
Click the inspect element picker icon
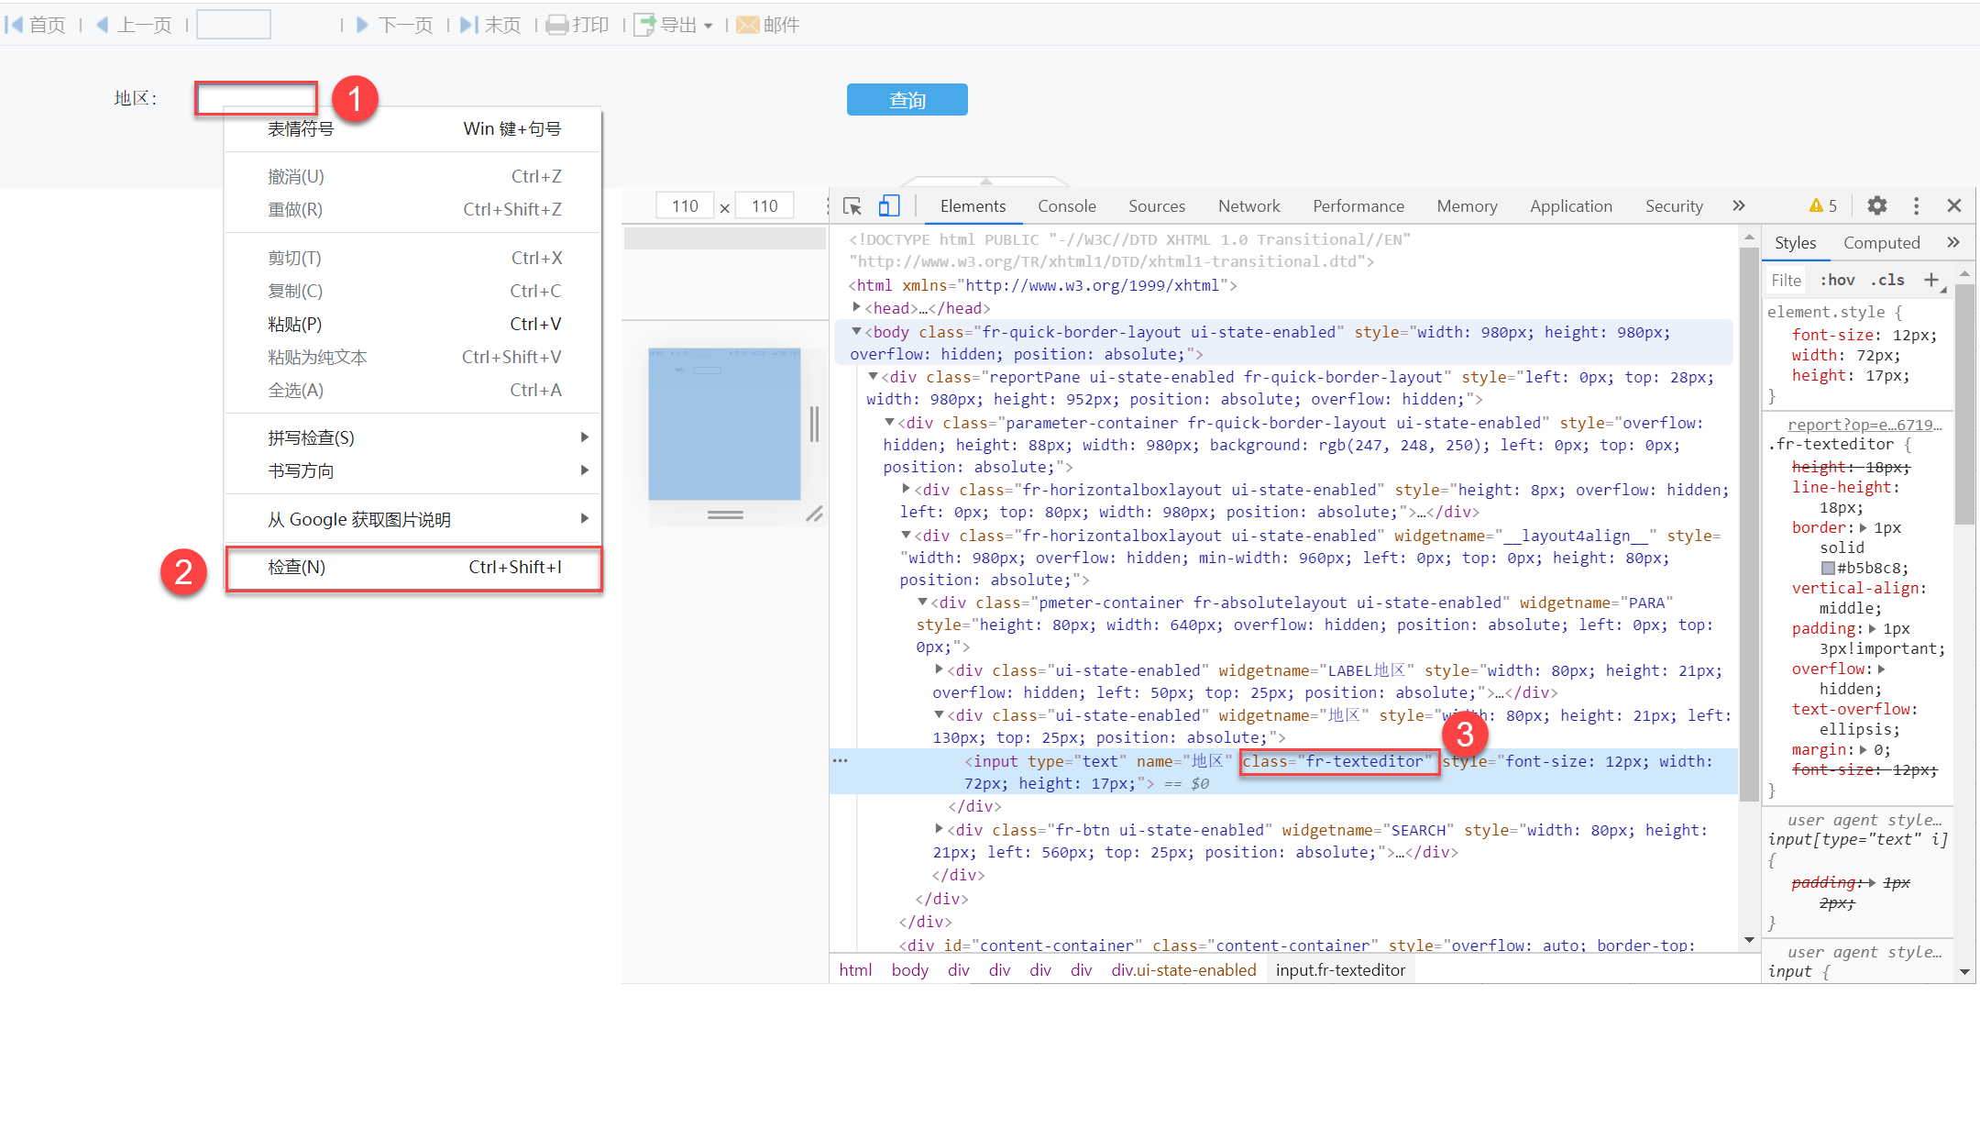(x=852, y=206)
